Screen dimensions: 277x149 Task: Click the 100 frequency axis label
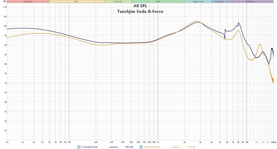tap(69, 142)
